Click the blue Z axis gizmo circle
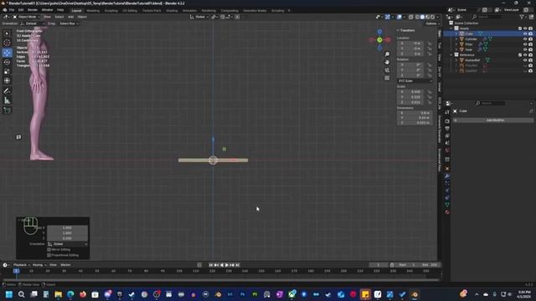This screenshot has height=301, width=536. (x=379, y=32)
